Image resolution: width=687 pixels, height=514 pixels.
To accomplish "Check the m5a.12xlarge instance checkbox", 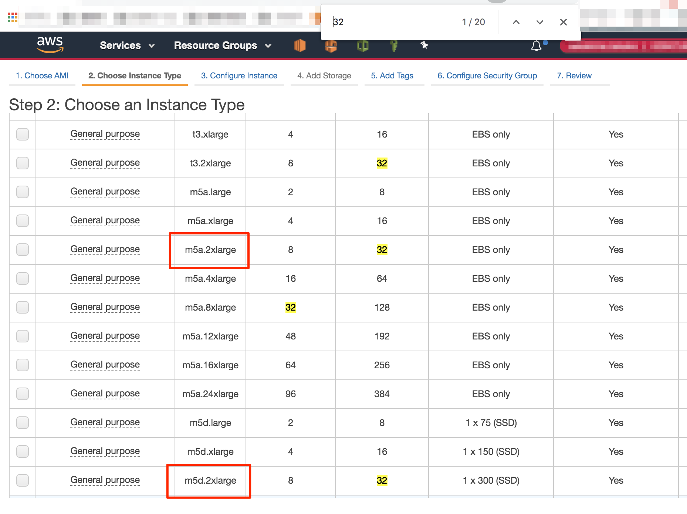I will (x=23, y=336).
